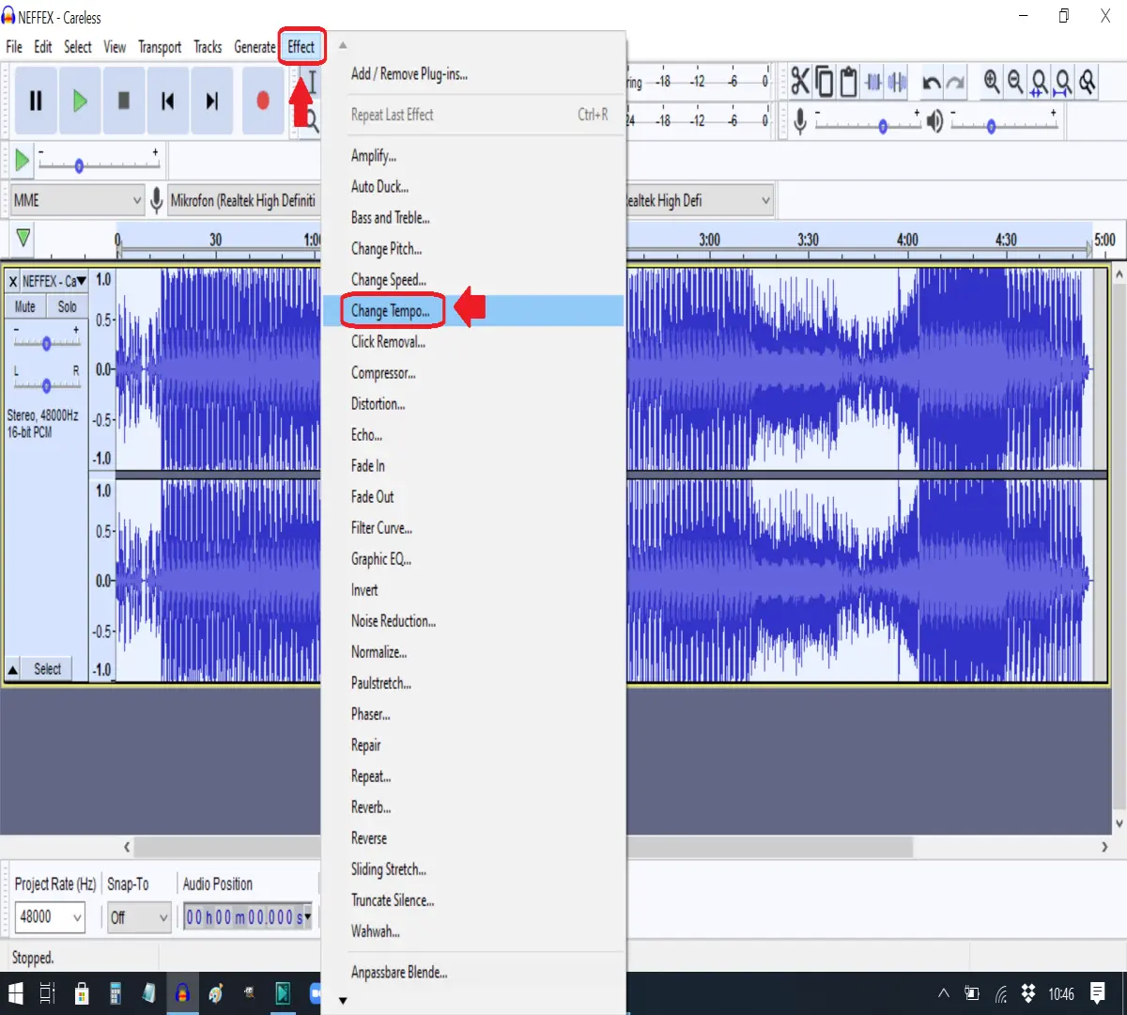Click the playback speaker volume icon
The width and height of the screenshot is (1127, 1015).
coord(934,120)
